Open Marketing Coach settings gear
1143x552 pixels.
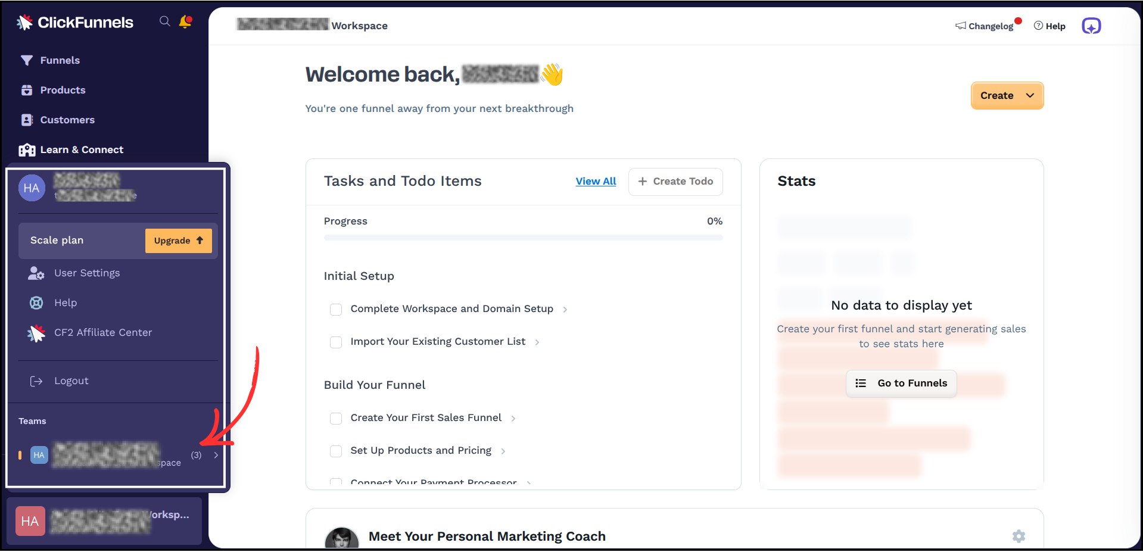pyautogui.click(x=1019, y=536)
